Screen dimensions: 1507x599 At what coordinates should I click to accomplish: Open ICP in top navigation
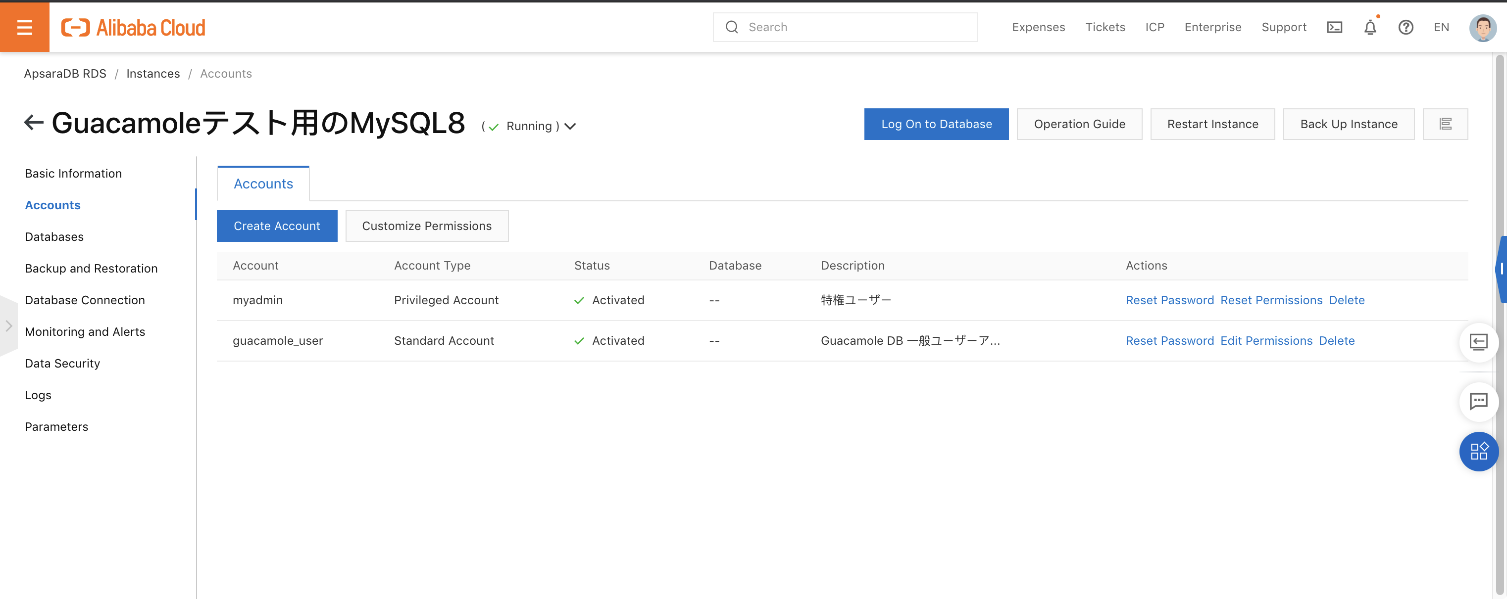point(1154,28)
